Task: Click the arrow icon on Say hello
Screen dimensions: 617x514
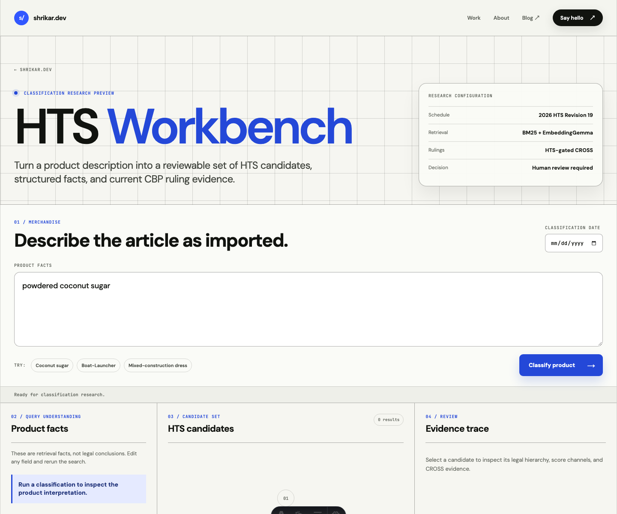Action: (x=593, y=18)
